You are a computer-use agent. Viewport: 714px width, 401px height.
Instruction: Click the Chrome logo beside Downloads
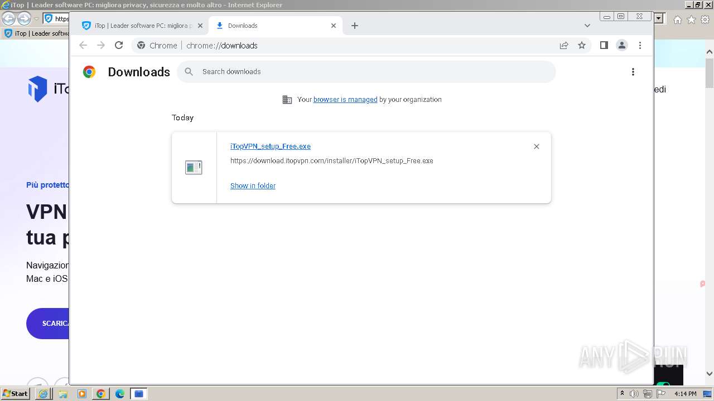pos(89,72)
